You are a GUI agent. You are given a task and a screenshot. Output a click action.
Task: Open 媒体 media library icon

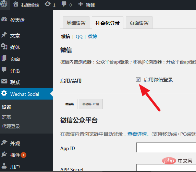coord(4,46)
